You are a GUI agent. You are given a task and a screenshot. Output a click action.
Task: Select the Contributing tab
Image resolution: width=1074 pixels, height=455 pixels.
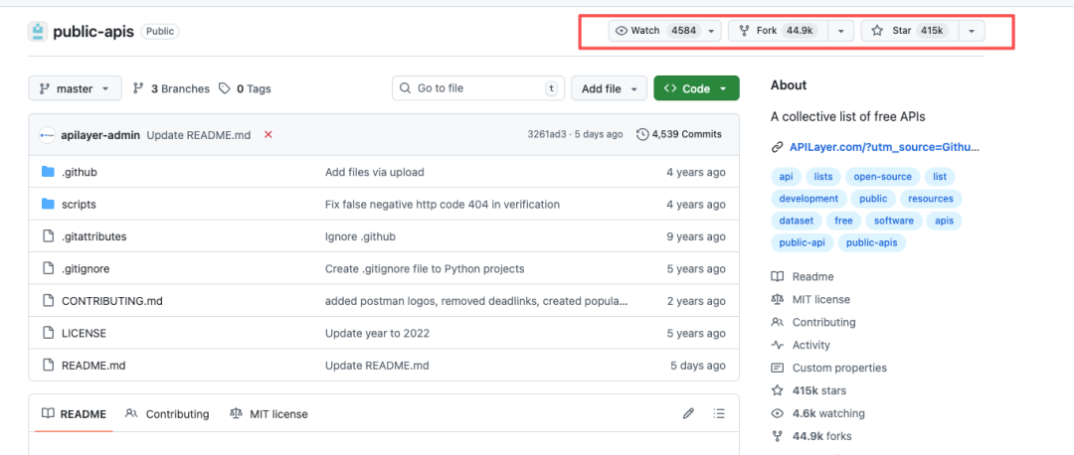point(167,414)
